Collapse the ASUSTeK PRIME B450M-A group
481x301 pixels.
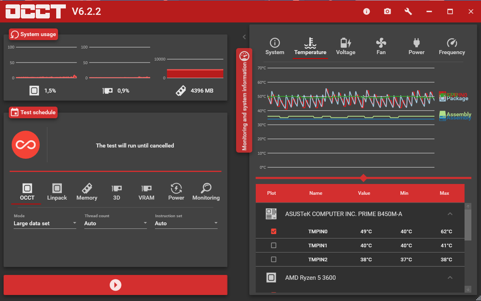pos(450,214)
